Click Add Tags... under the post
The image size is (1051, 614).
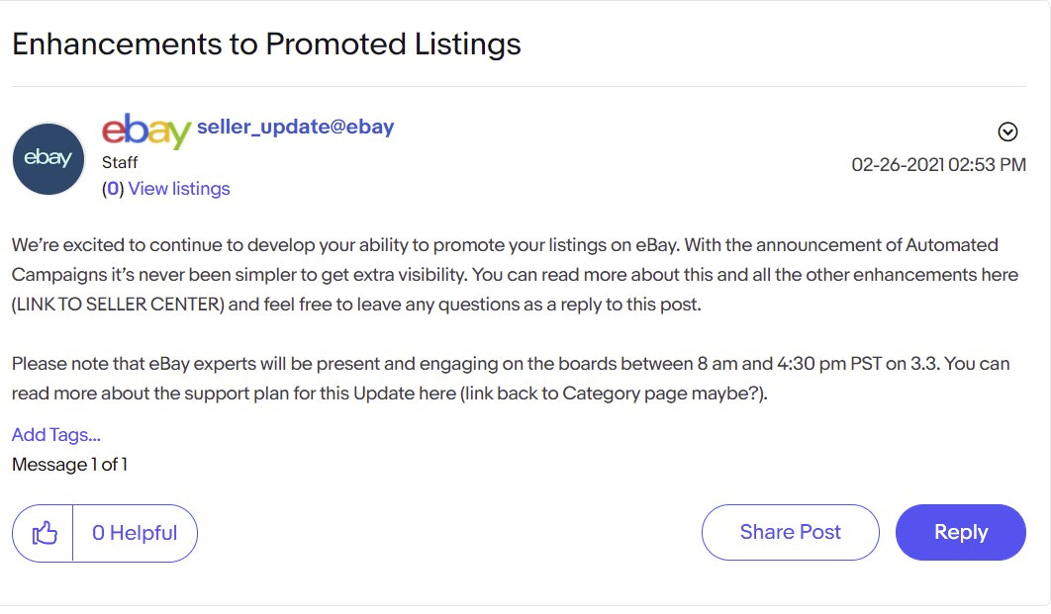pyautogui.click(x=56, y=435)
